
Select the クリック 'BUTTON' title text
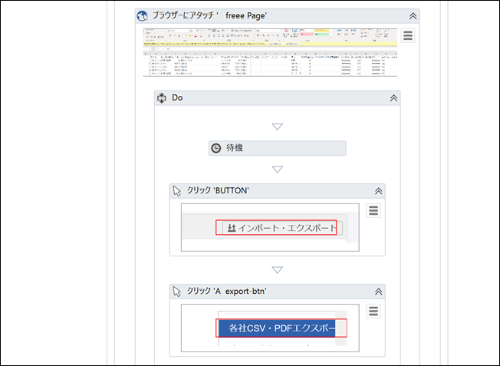(218, 190)
